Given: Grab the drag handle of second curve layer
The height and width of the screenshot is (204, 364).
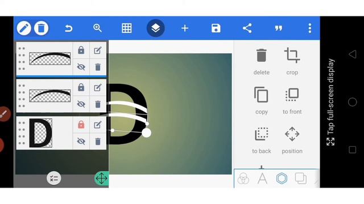Looking at the screenshot, I should click(22, 96).
